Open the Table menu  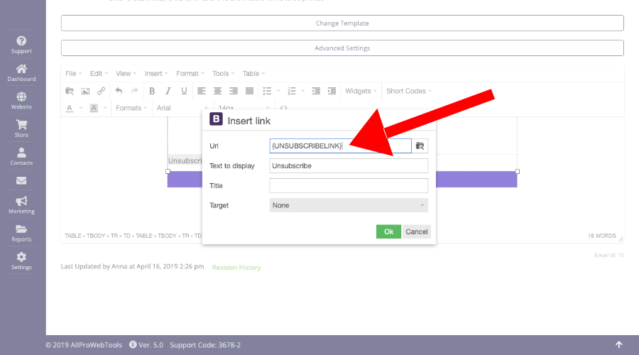253,73
